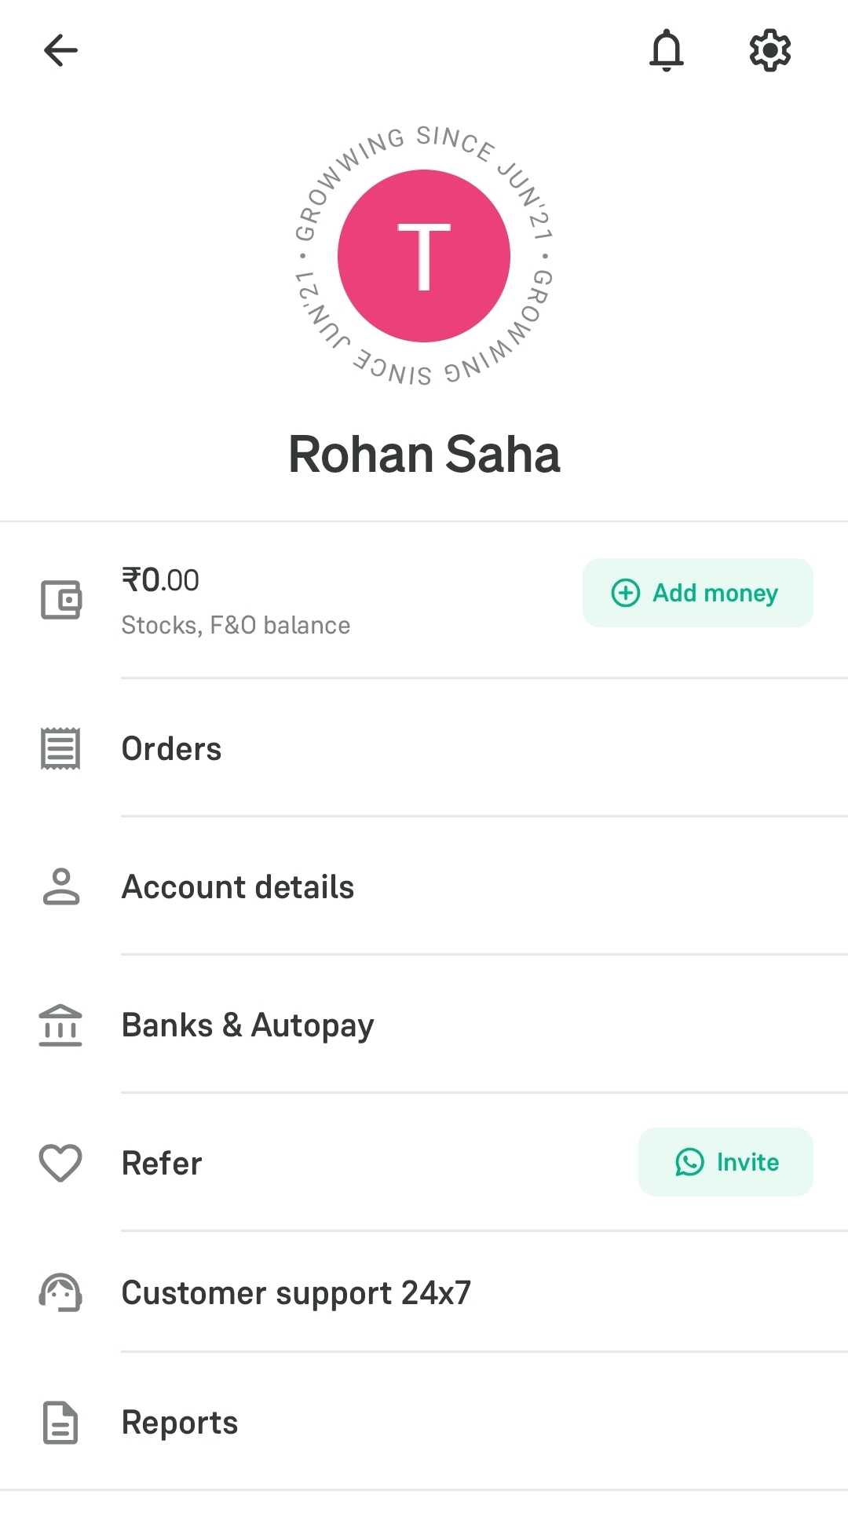Tap the Account details person icon
848x1513 pixels.
point(60,887)
